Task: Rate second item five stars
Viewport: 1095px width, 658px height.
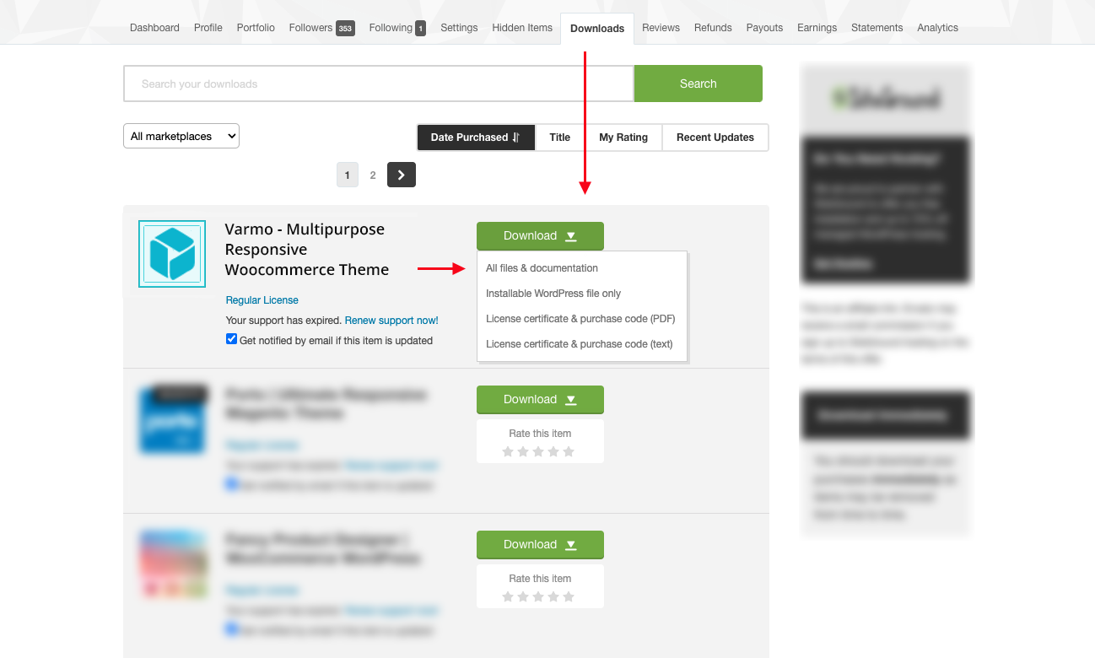Action: [569, 452]
